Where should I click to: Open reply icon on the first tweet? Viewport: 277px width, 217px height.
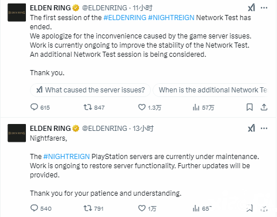(34, 107)
